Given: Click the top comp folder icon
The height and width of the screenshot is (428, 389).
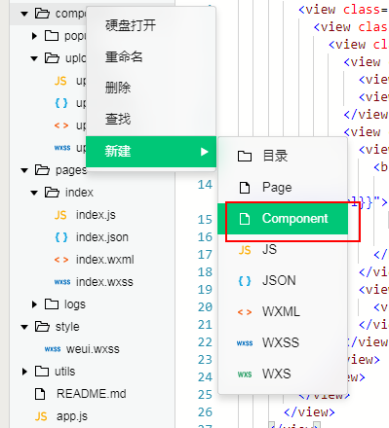Looking at the screenshot, I should 42,13.
